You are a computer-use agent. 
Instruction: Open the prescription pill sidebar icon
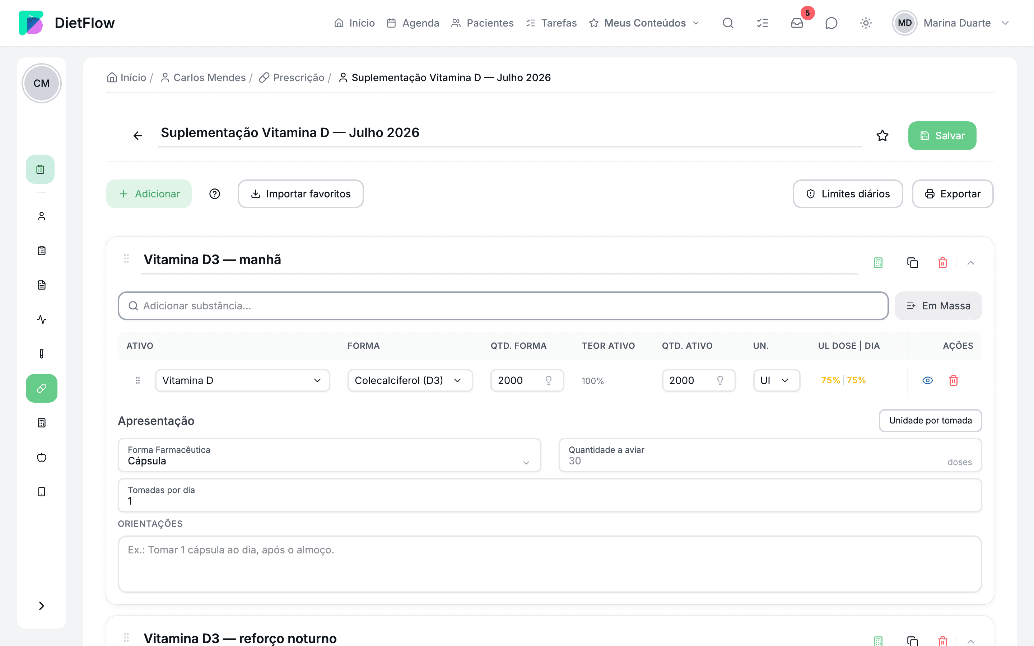tap(41, 388)
